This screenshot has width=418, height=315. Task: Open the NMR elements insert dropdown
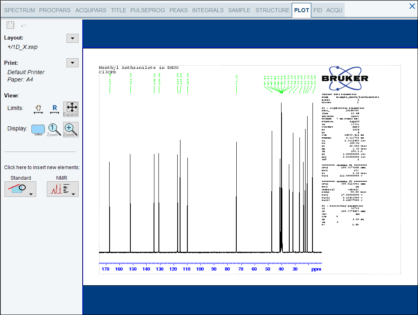pyautogui.click(x=63, y=189)
